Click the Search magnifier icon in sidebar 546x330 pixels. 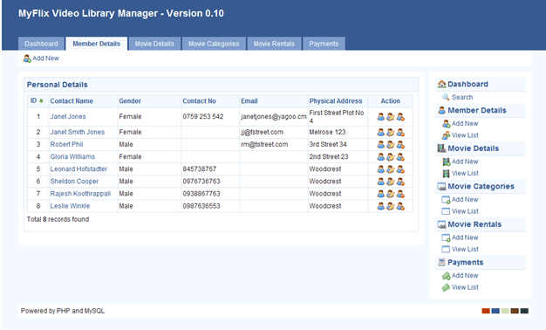click(446, 97)
